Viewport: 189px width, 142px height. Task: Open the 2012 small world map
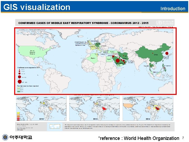tap(41, 108)
